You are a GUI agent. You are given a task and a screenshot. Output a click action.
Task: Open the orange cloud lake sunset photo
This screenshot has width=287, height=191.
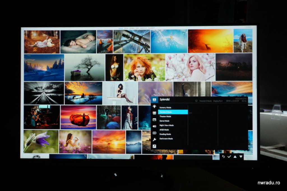pyautogui.click(x=84, y=93)
